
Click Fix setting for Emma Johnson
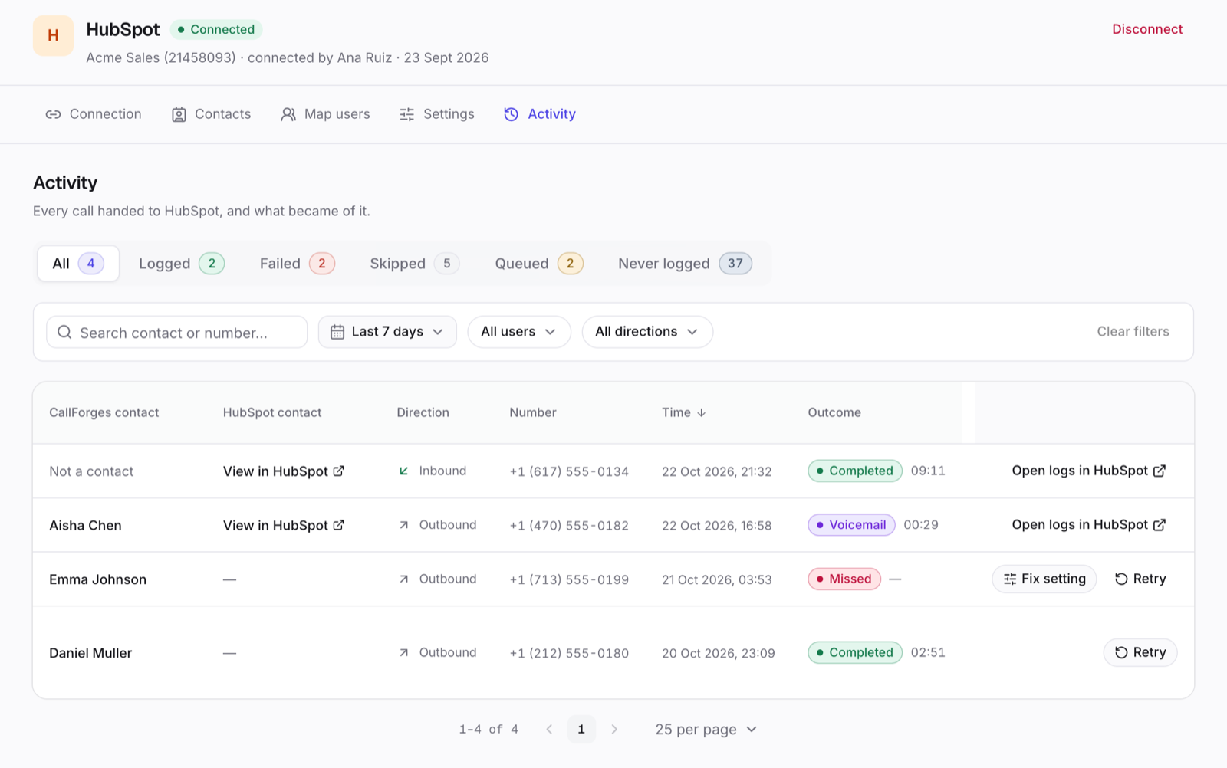tap(1044, 579)
